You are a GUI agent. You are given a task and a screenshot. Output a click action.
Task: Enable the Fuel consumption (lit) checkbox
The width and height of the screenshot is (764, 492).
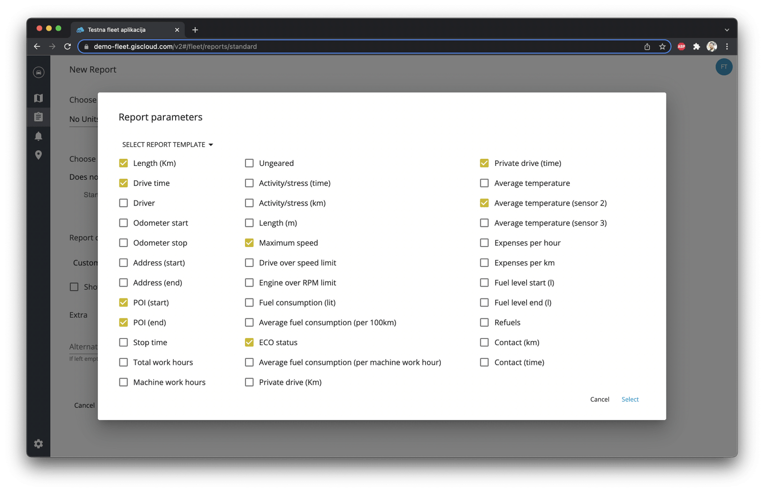[x=249, y=302]
